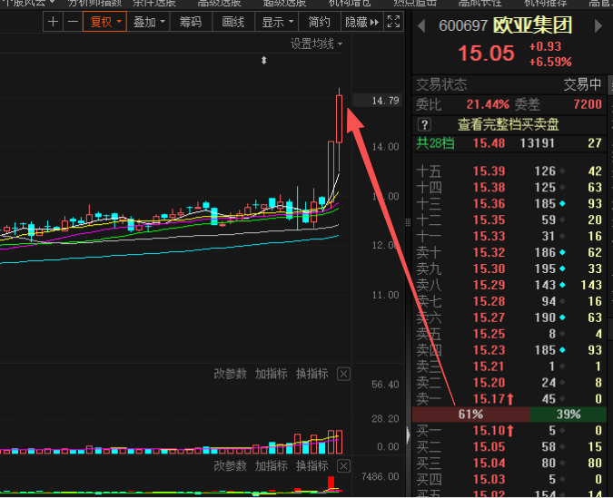
Task: Click 交易状态 label
Action: click(441, 84)
